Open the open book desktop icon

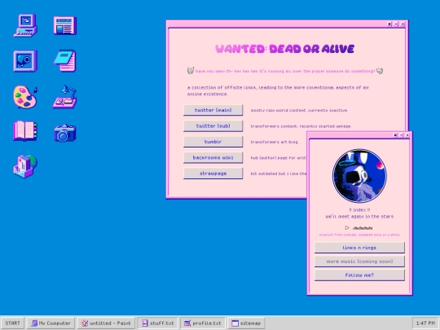point(25,130)
